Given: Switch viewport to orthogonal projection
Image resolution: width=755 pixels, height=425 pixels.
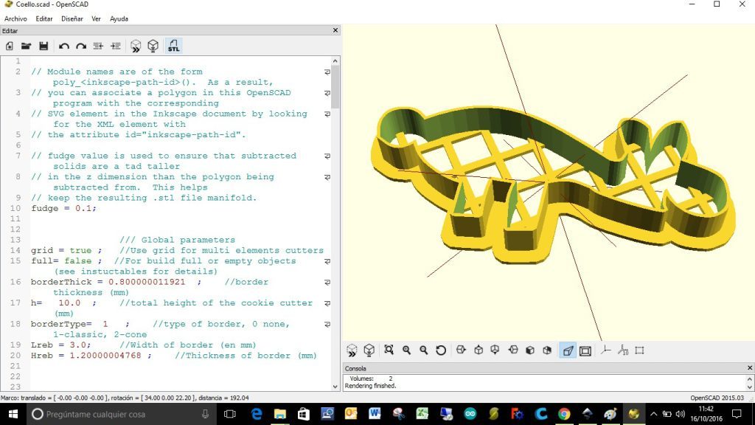Looking at the screenshot, I should 584,350.
